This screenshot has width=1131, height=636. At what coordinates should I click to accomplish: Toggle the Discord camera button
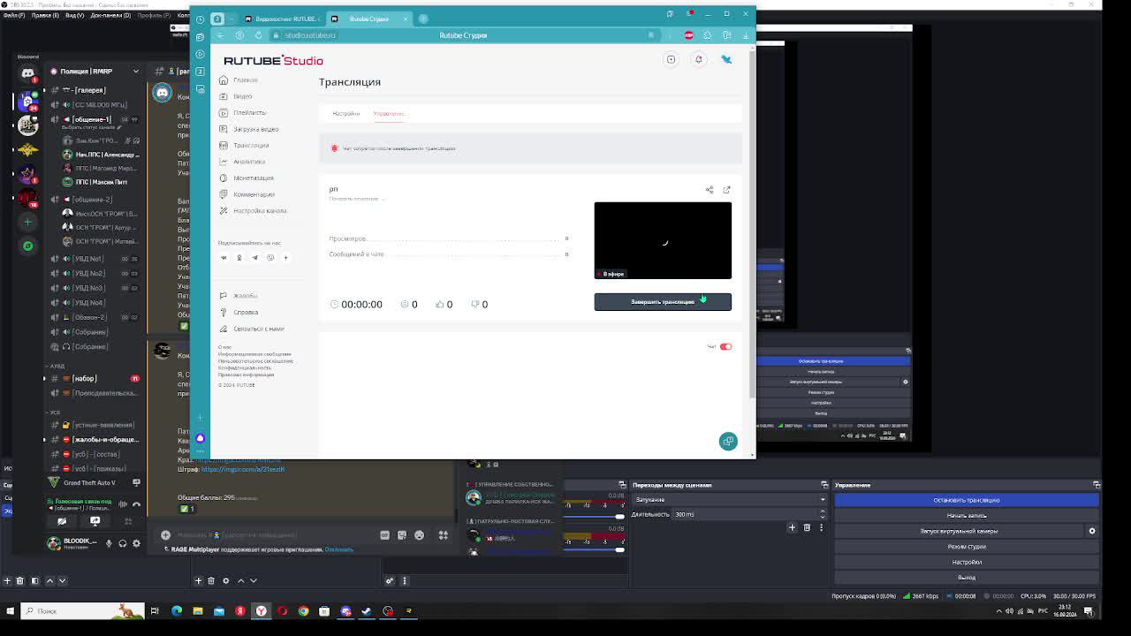(62, 521)
